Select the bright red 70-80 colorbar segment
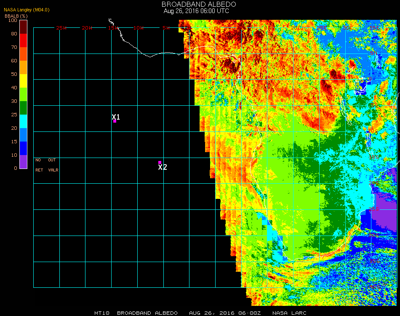 (x=24, y=40)
